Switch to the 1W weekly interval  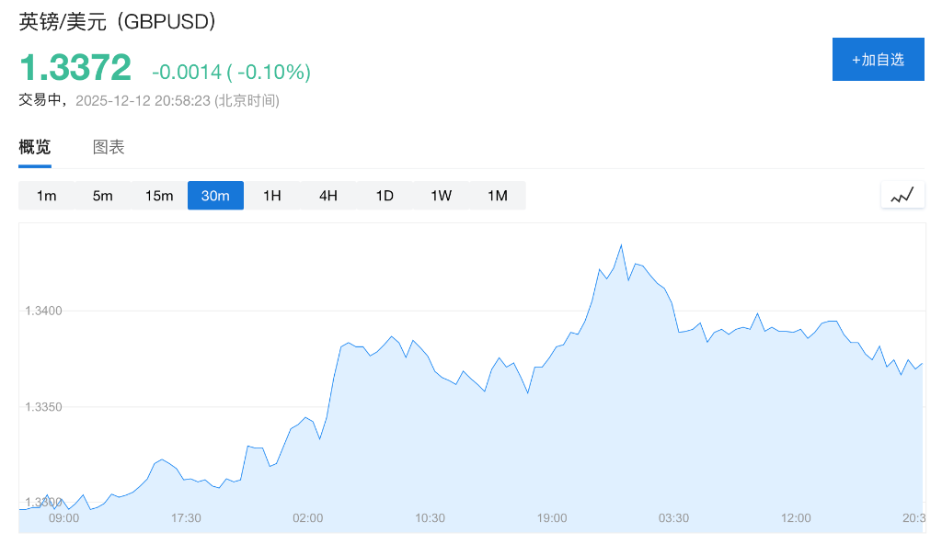442,196
